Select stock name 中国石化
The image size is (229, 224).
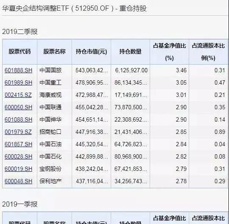pyautogui.click(x=50, y=156)
